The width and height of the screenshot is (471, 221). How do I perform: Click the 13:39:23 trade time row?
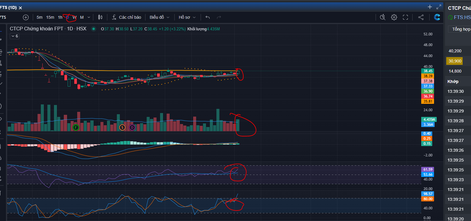coord(455,180)
